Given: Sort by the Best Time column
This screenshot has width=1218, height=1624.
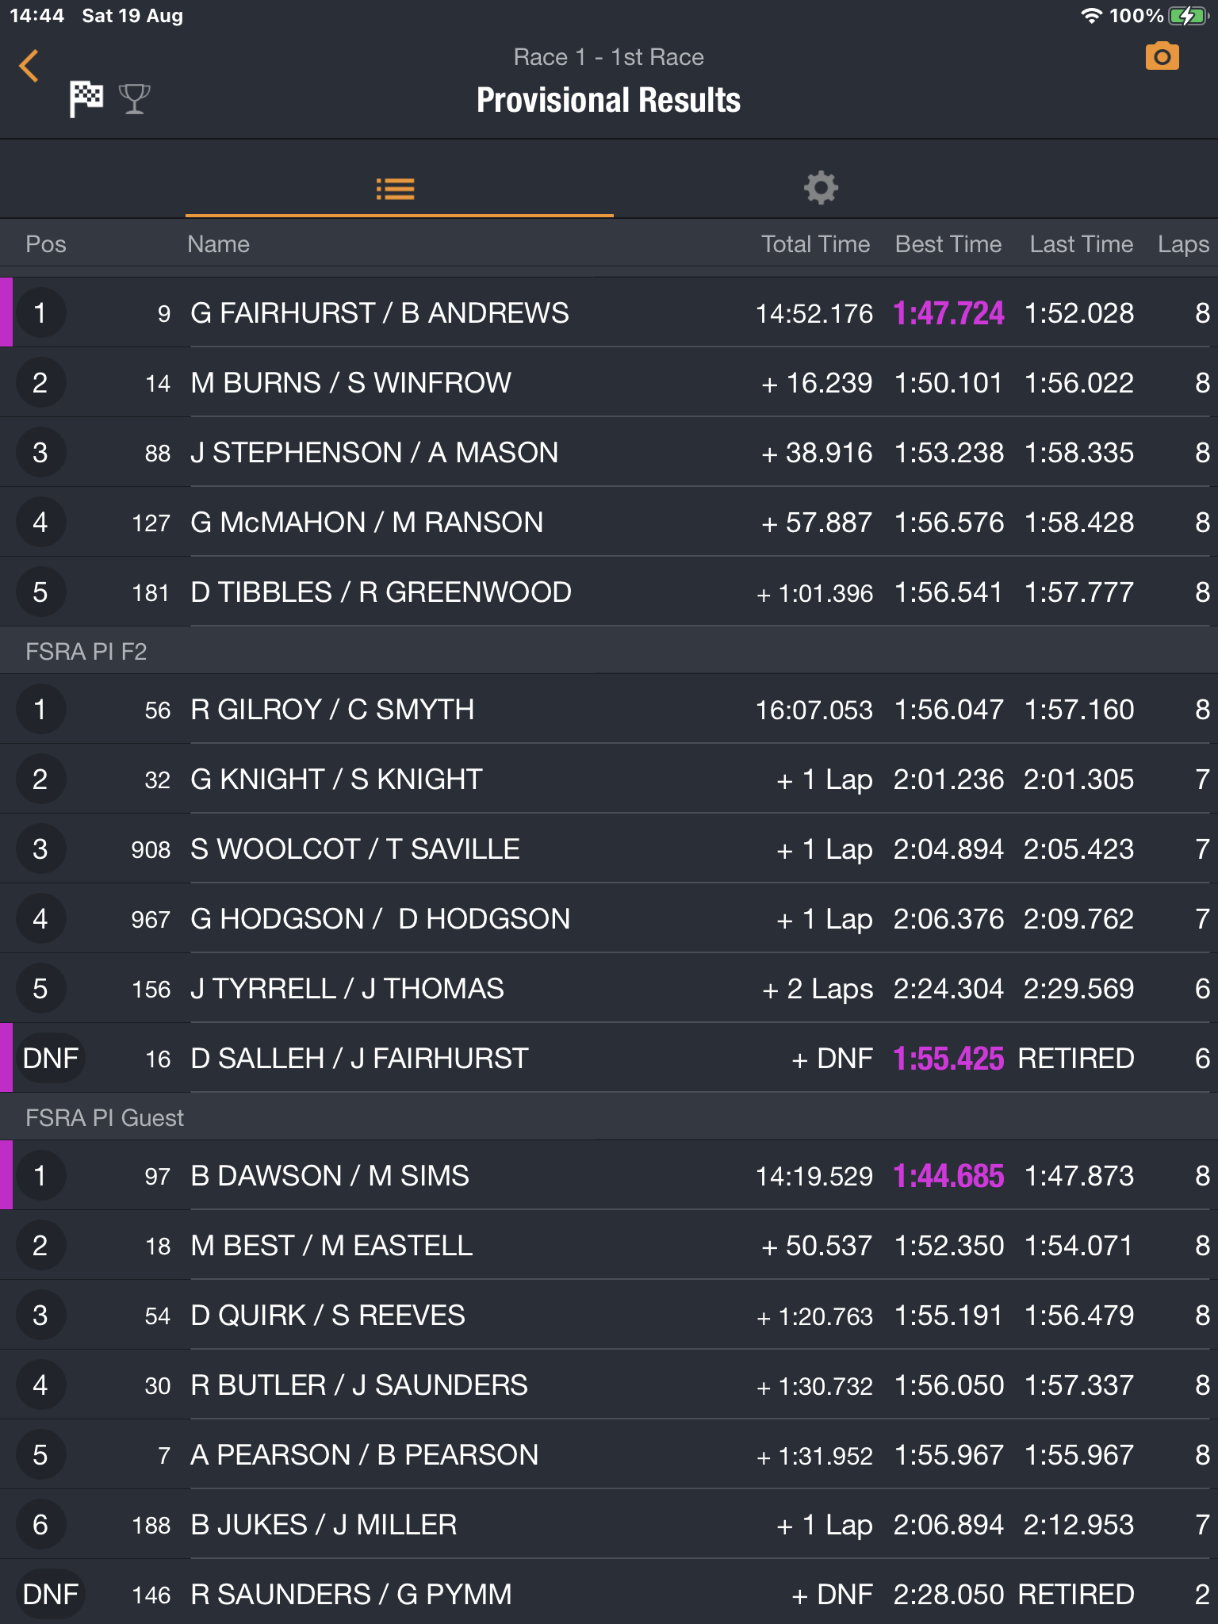Looking at the screenshot, I should coord(948,244).
